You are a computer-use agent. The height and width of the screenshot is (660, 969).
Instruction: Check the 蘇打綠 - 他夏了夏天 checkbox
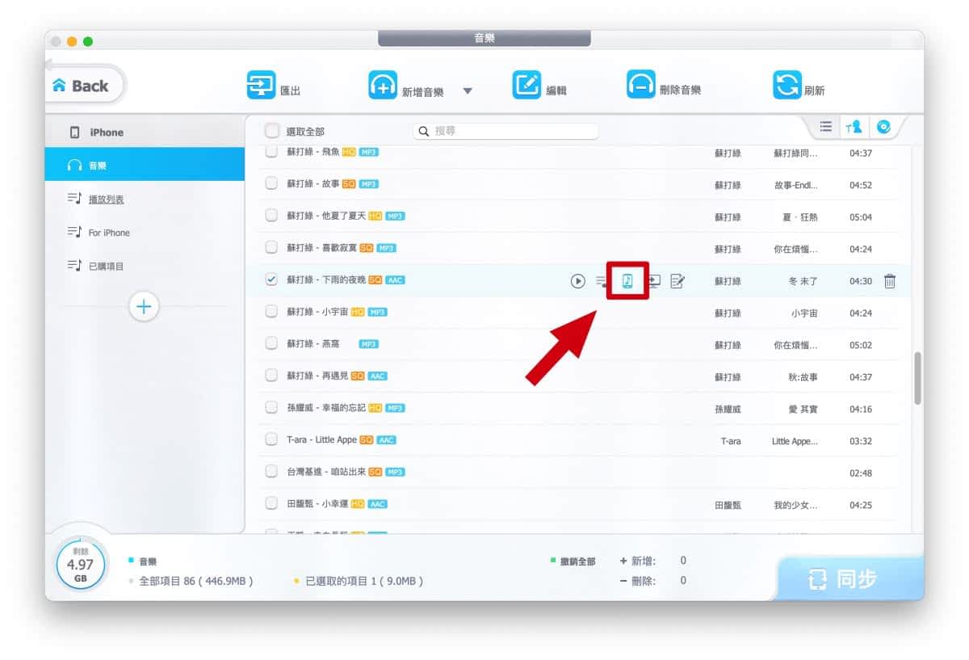pos(271,216)
